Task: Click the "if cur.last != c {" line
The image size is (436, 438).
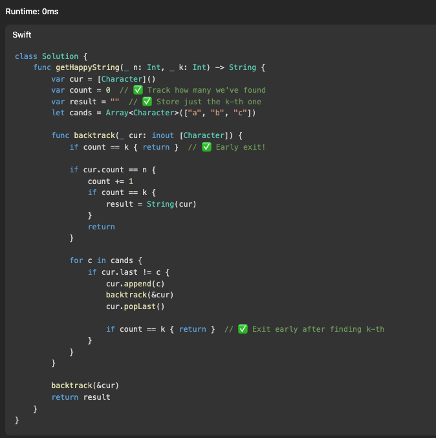Action: tap(129, 272)
